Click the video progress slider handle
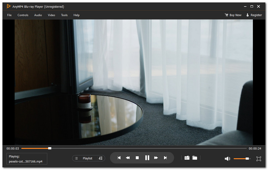The height and width of the screenshot is (170, 268). [50, 148]
